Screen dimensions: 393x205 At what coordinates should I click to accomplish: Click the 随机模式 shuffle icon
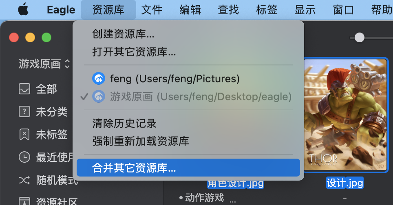click(24, 180)
